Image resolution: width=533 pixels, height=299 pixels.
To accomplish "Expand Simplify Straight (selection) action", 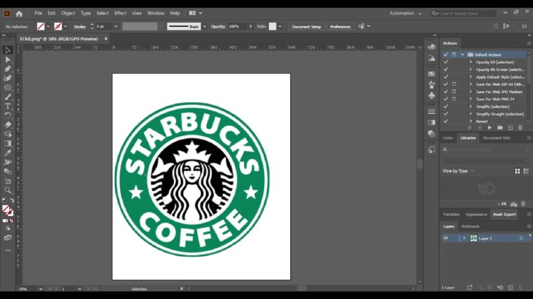I will tap(470, 114).
